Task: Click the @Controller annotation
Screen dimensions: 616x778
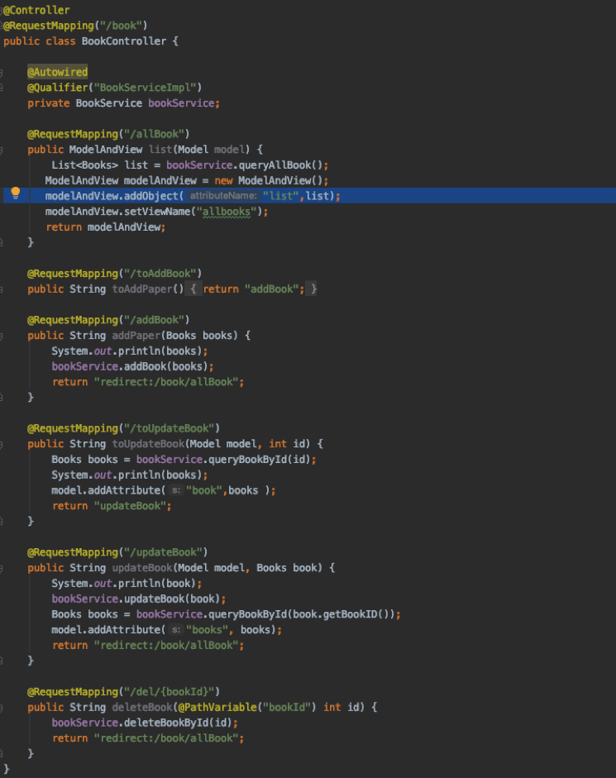Action: click(36, 10)
